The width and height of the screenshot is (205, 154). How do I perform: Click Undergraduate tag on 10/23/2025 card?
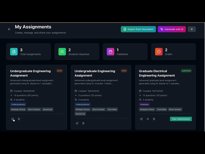tap(83, 104)
